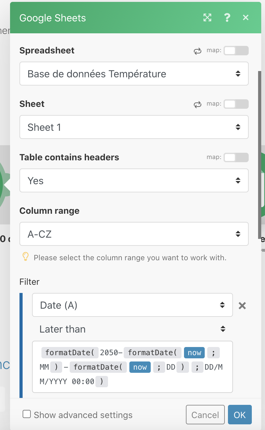265x430 pixels.
Task: Toggle the Sheet map switch
Action: 236,104
